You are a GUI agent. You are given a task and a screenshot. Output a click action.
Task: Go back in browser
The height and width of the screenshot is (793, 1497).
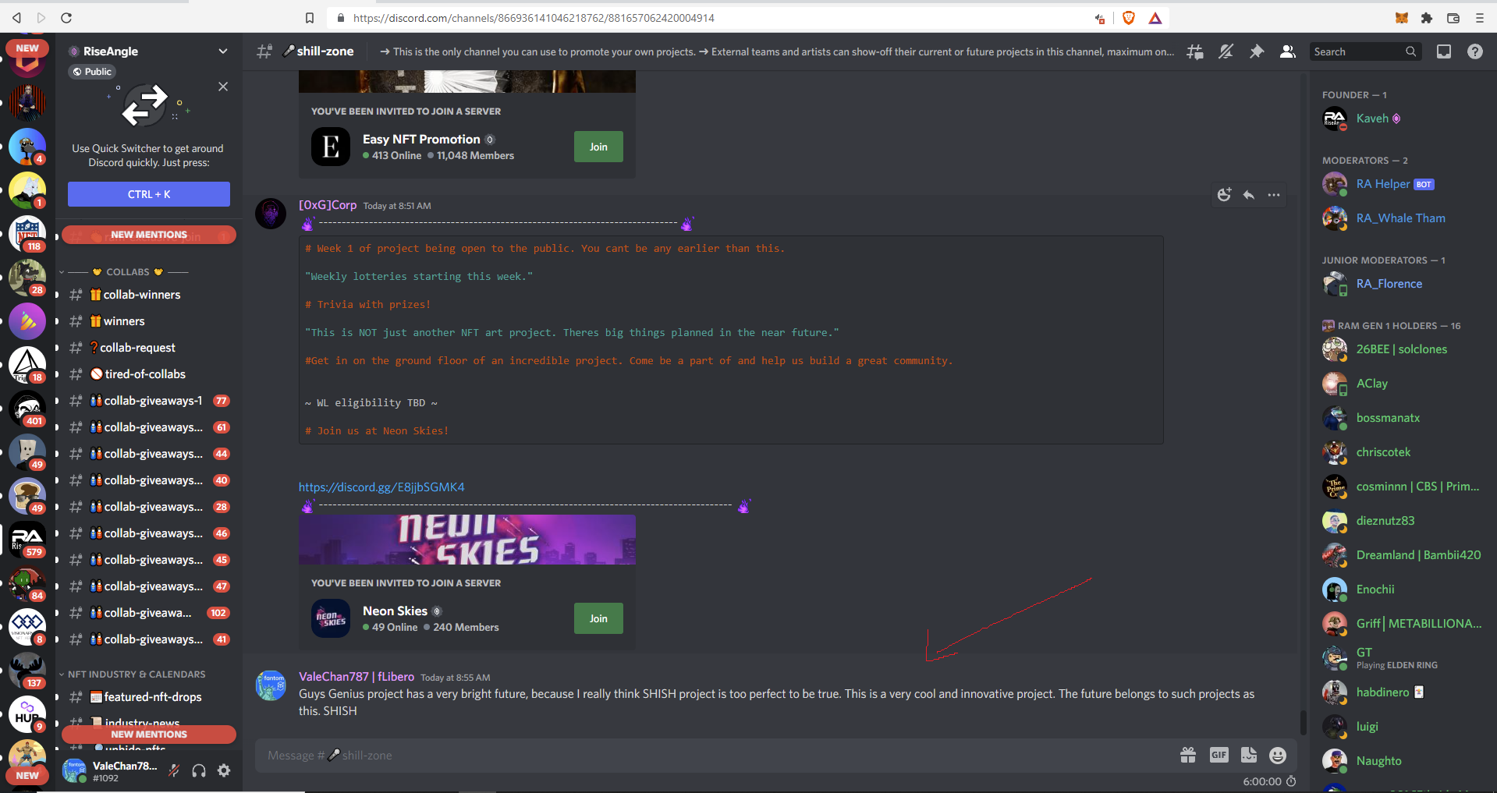16,17
